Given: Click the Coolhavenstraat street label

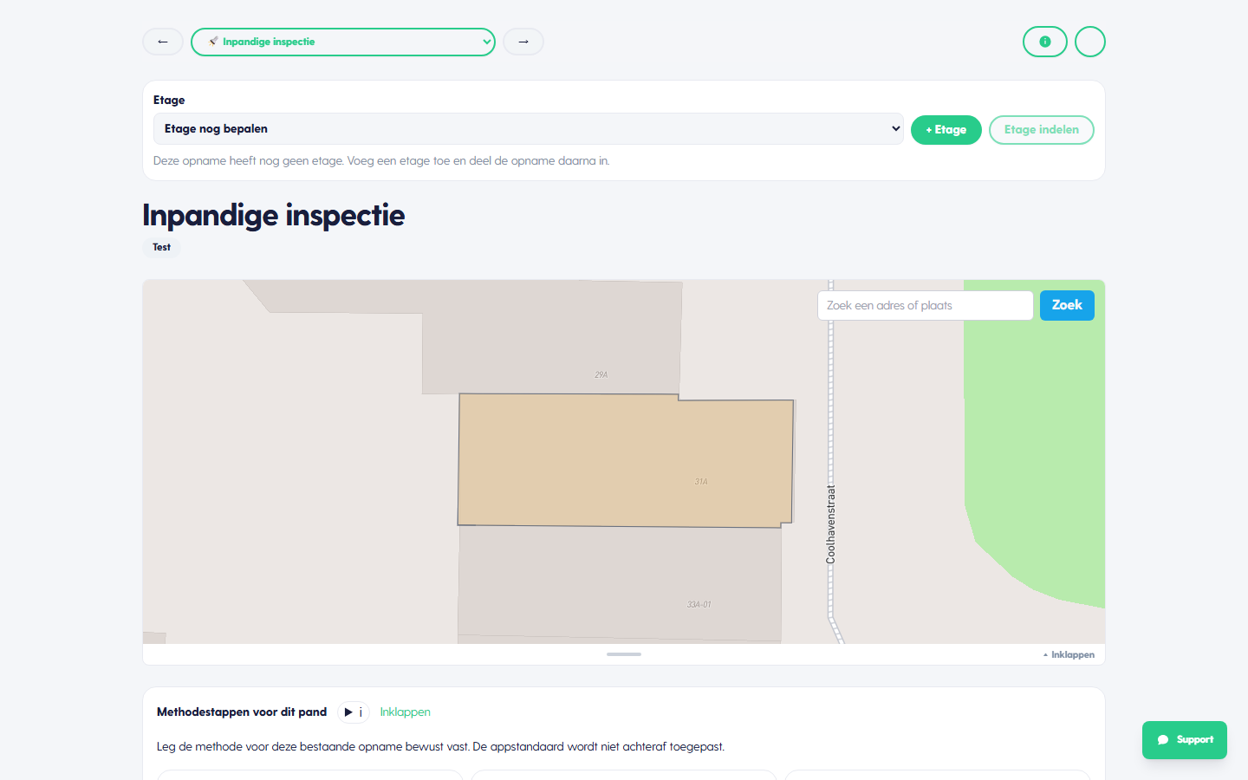Looking at the screenshot, I should [x=831, y=524].
